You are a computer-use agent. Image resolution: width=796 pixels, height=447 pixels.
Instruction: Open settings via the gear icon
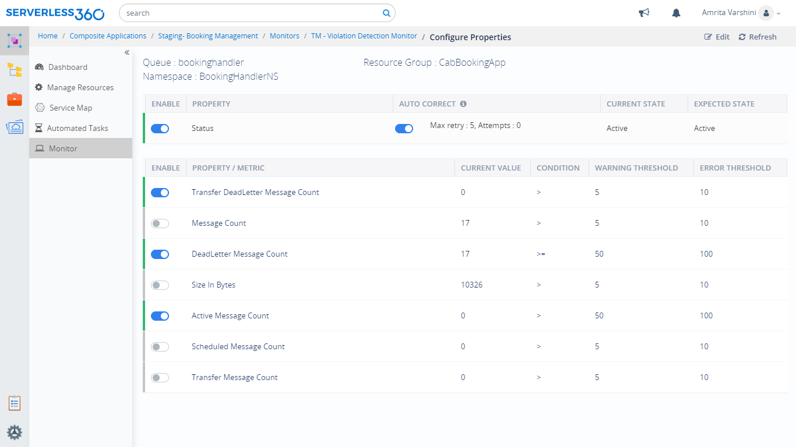click(14, 432)
